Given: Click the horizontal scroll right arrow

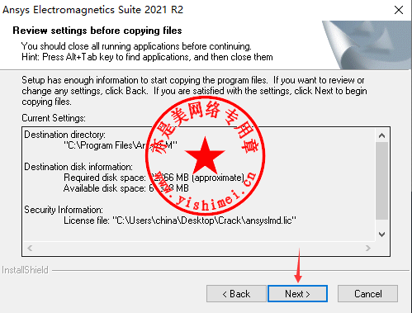Looking at the screenshot, I should click(368, 249).
